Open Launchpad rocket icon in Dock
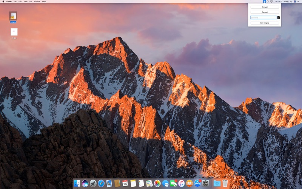 (93, 183)
